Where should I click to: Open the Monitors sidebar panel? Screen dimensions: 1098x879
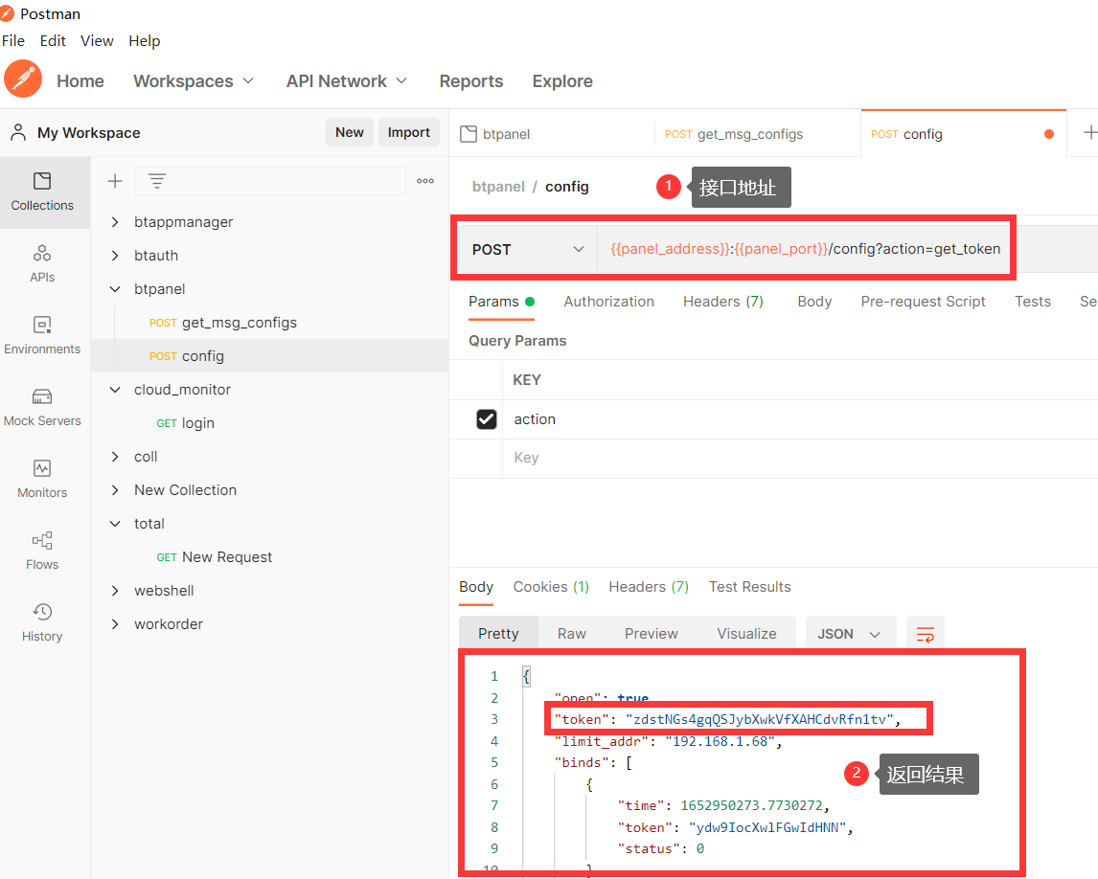coord(42,479)
